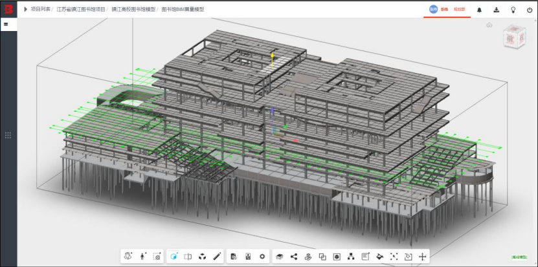Click the focus select corners icon

click(394, 257)
